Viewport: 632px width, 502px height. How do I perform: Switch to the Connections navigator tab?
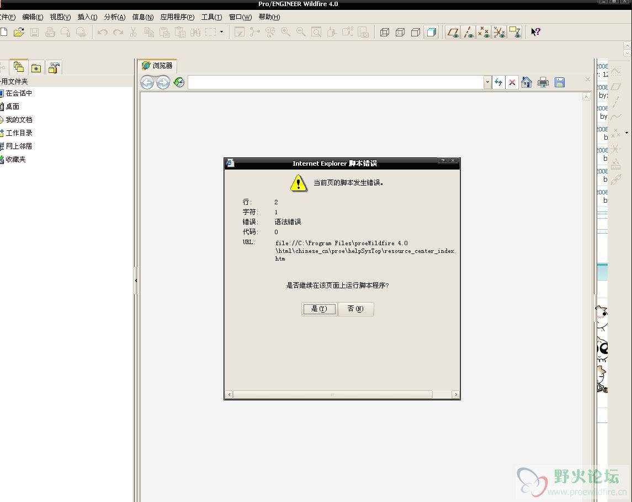54,68
